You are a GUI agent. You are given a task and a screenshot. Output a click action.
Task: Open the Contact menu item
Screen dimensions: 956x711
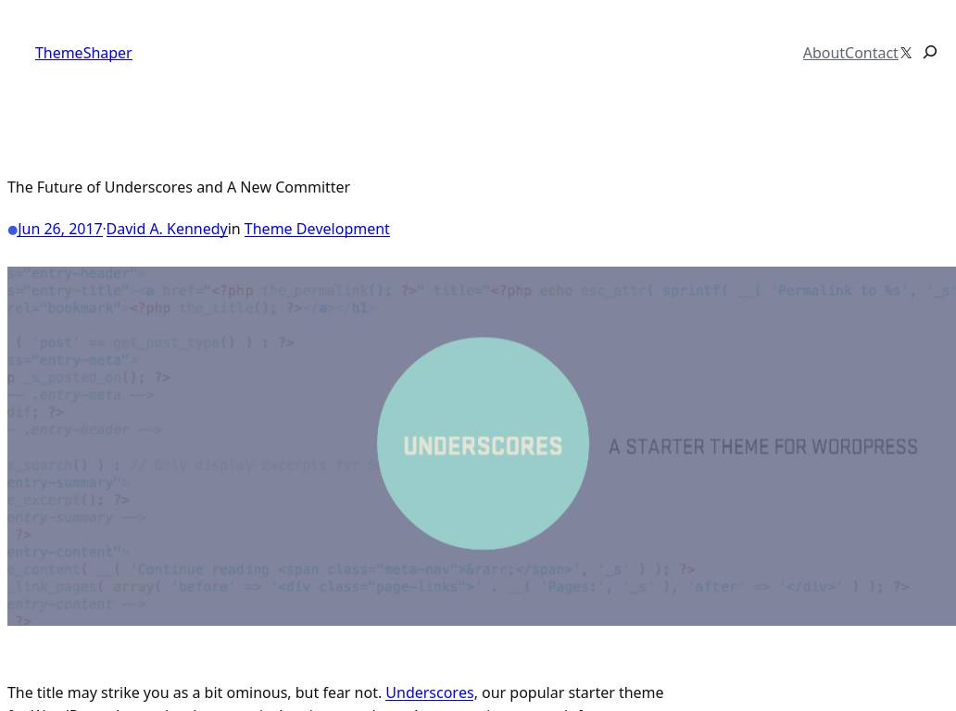pos(872,53)
